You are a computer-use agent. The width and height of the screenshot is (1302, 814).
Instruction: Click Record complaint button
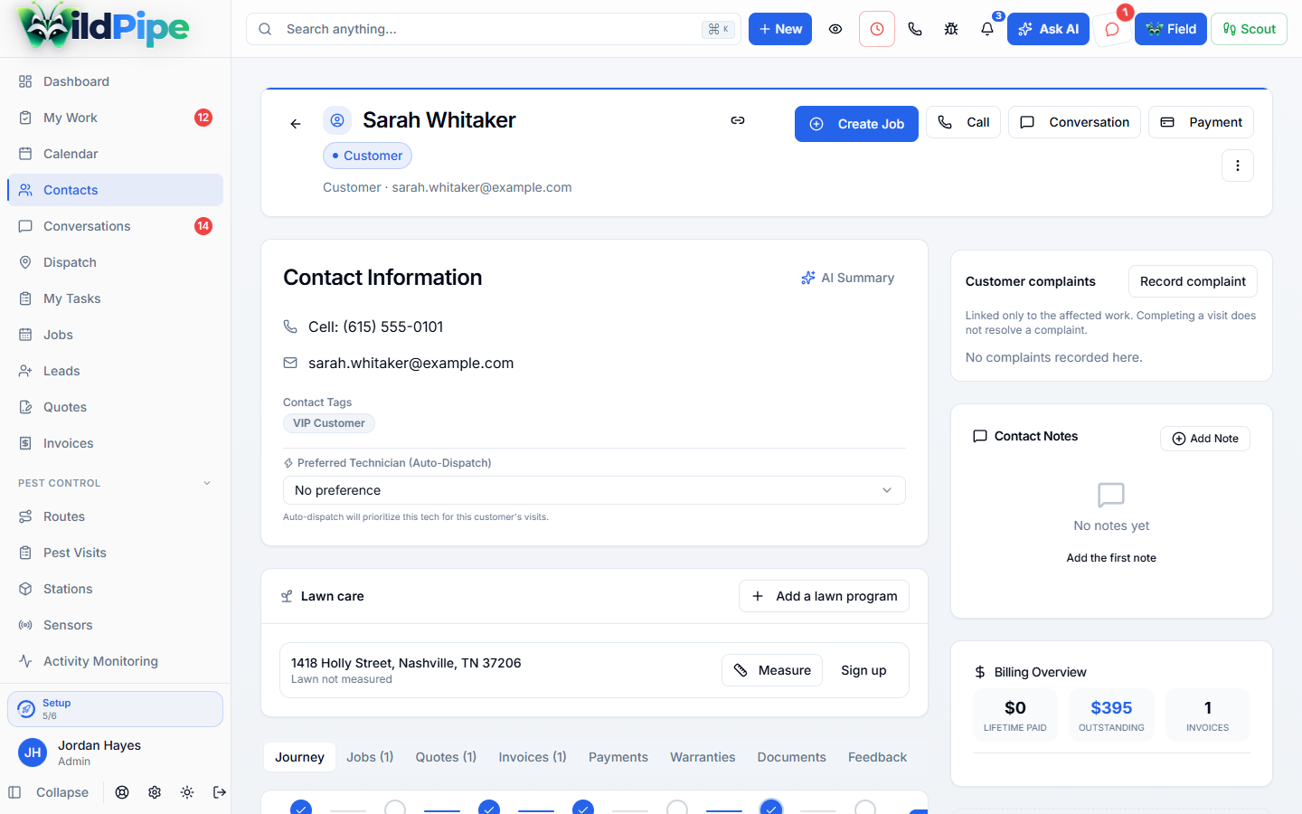1193,281
